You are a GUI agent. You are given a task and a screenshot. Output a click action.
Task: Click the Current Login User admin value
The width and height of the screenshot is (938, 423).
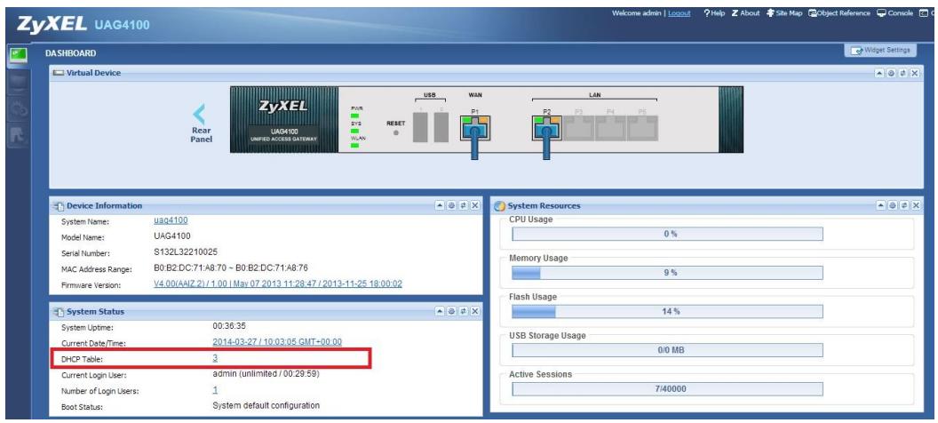click(x=266, y=374)
